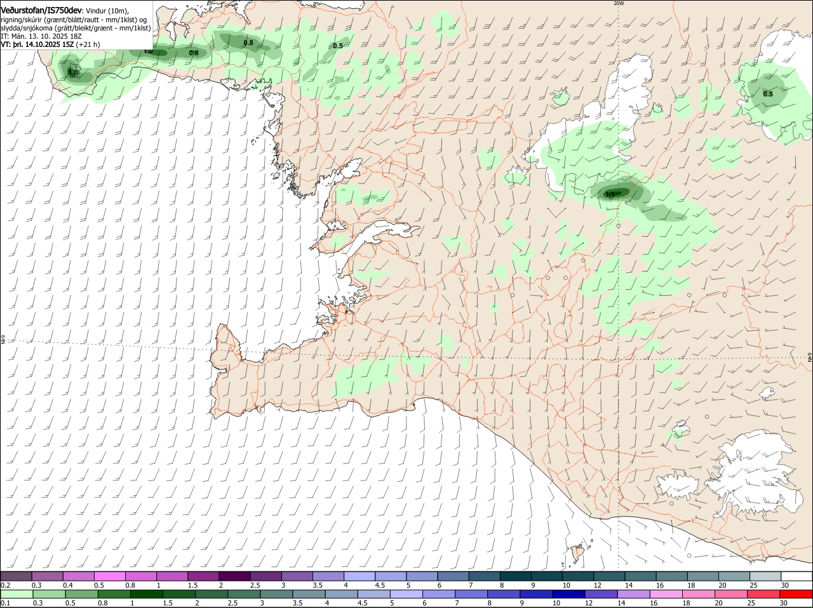Click the lower legend swatch between 3.5 and 4
This screenshot has height=608, width=813.
point(309,594)
